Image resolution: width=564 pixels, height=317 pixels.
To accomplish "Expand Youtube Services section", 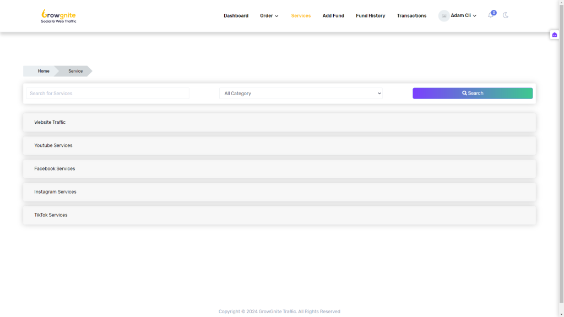I will [279, 145].
